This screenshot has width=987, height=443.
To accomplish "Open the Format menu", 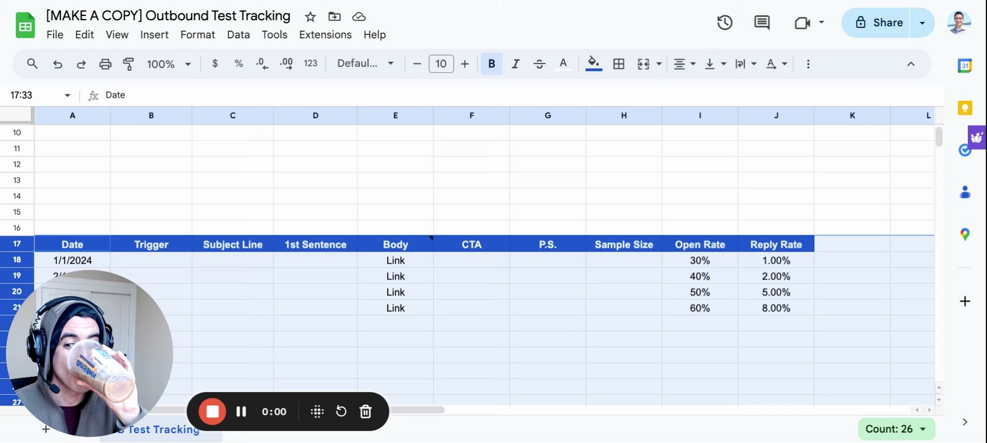I will pos(198,34).
